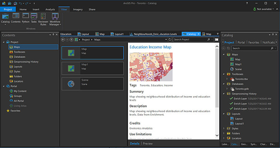Switch to the Home ribbon tab

(23, 10)
